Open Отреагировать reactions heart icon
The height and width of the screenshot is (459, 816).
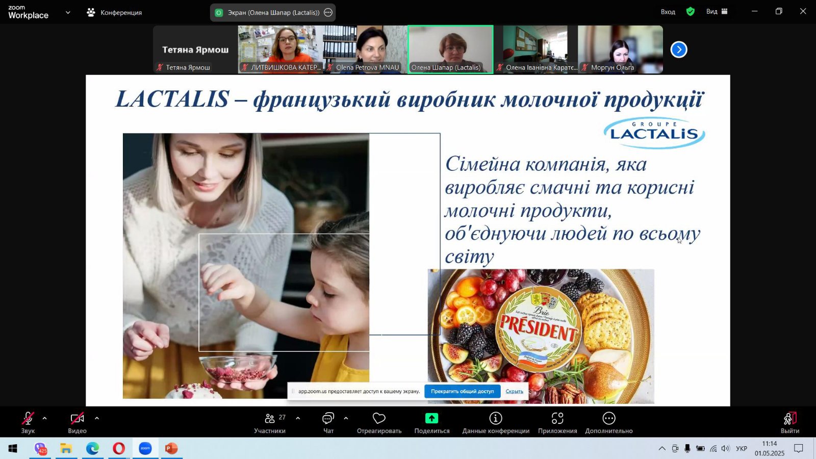pos(379,418)
